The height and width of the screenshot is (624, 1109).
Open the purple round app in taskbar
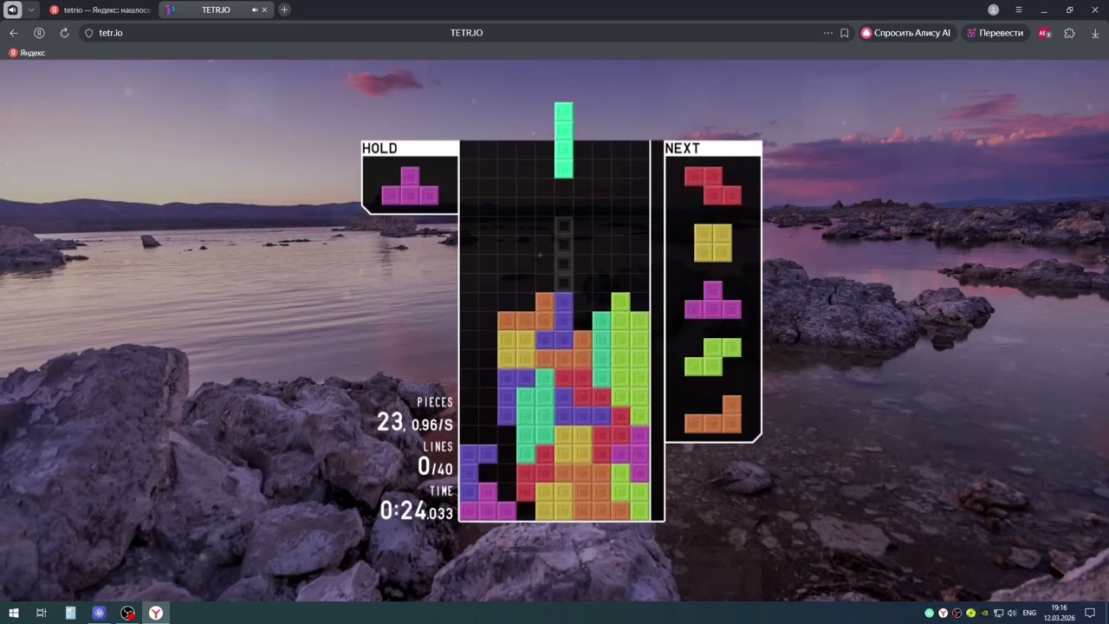tap(99, 613)
